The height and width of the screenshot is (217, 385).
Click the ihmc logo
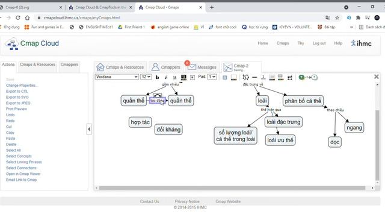coord(361,43)
